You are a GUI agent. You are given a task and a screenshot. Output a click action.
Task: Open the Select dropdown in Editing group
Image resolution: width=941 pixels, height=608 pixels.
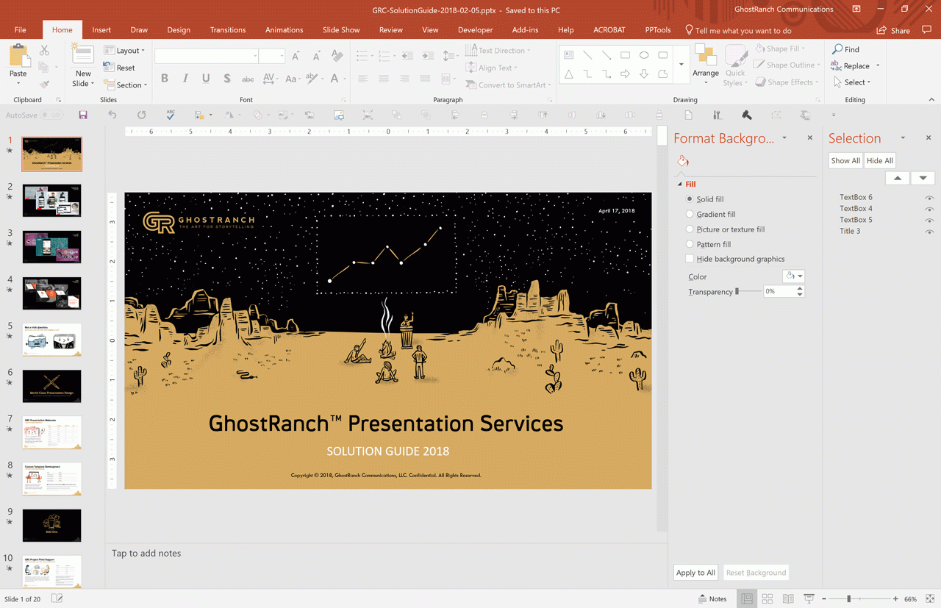coord(852,82)
